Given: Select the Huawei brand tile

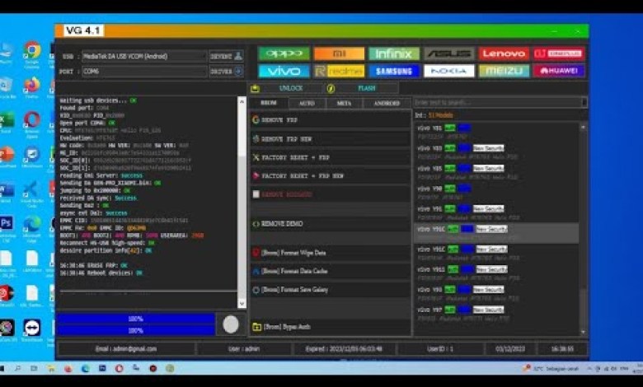Looking at the screenshot, I should point(558,71).
